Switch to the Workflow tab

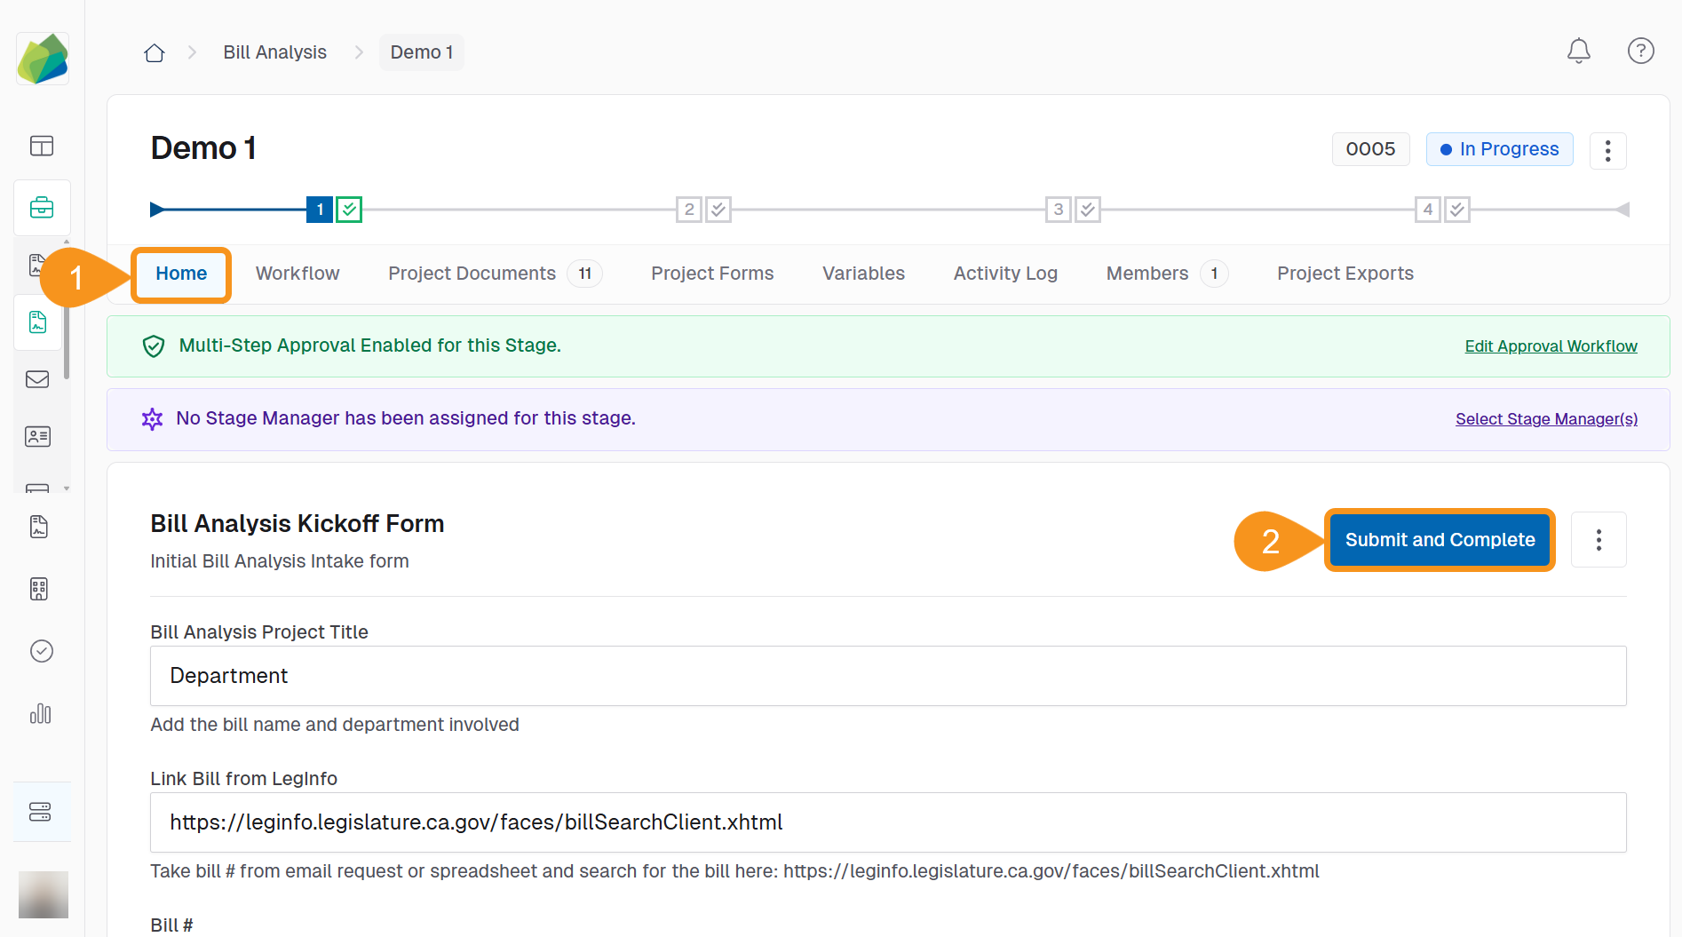(x=298, y=274)
